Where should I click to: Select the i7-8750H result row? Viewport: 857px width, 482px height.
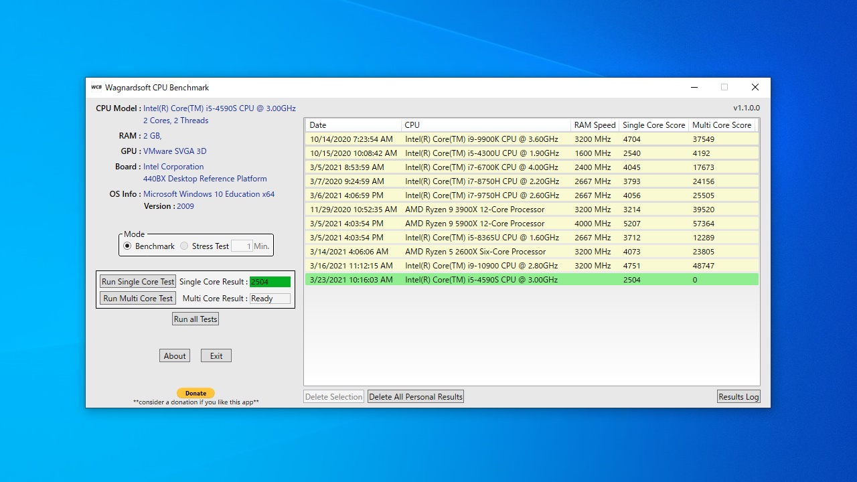tap(532, 181)
